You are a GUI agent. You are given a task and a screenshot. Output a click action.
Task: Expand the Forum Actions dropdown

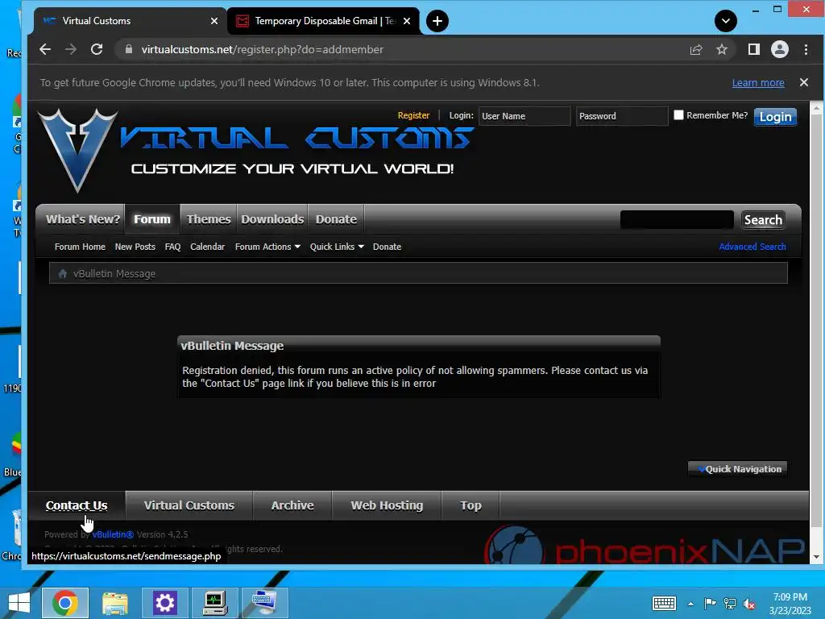(267, 247)
